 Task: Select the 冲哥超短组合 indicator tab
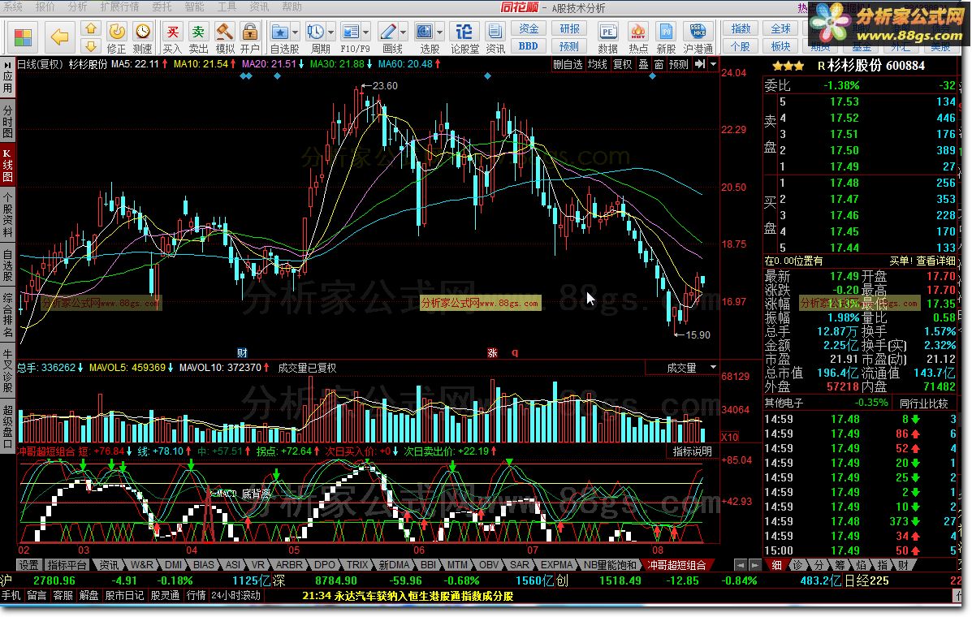pyautogui.click(x=676, y=564)
